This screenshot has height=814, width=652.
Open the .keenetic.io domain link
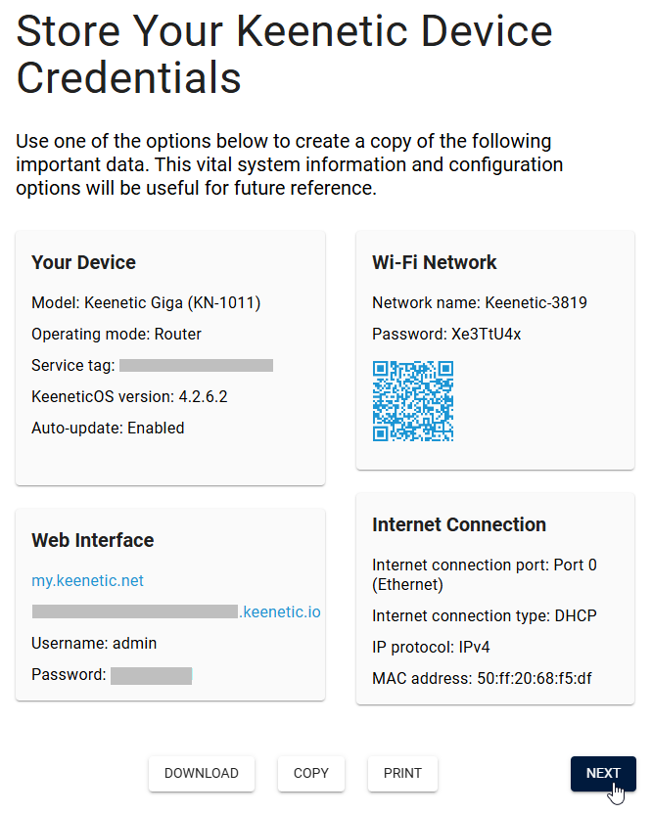pos(280,612)
